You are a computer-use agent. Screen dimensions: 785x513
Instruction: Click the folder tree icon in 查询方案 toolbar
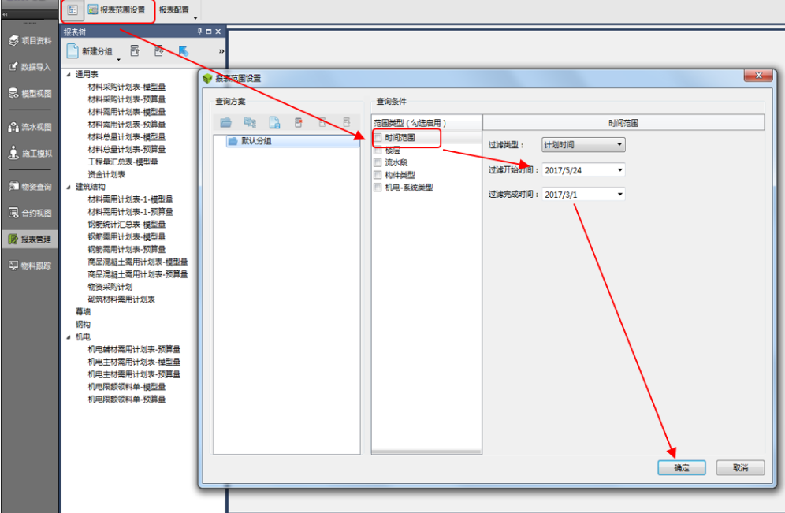pyautogui.click(x=250, y=122)
